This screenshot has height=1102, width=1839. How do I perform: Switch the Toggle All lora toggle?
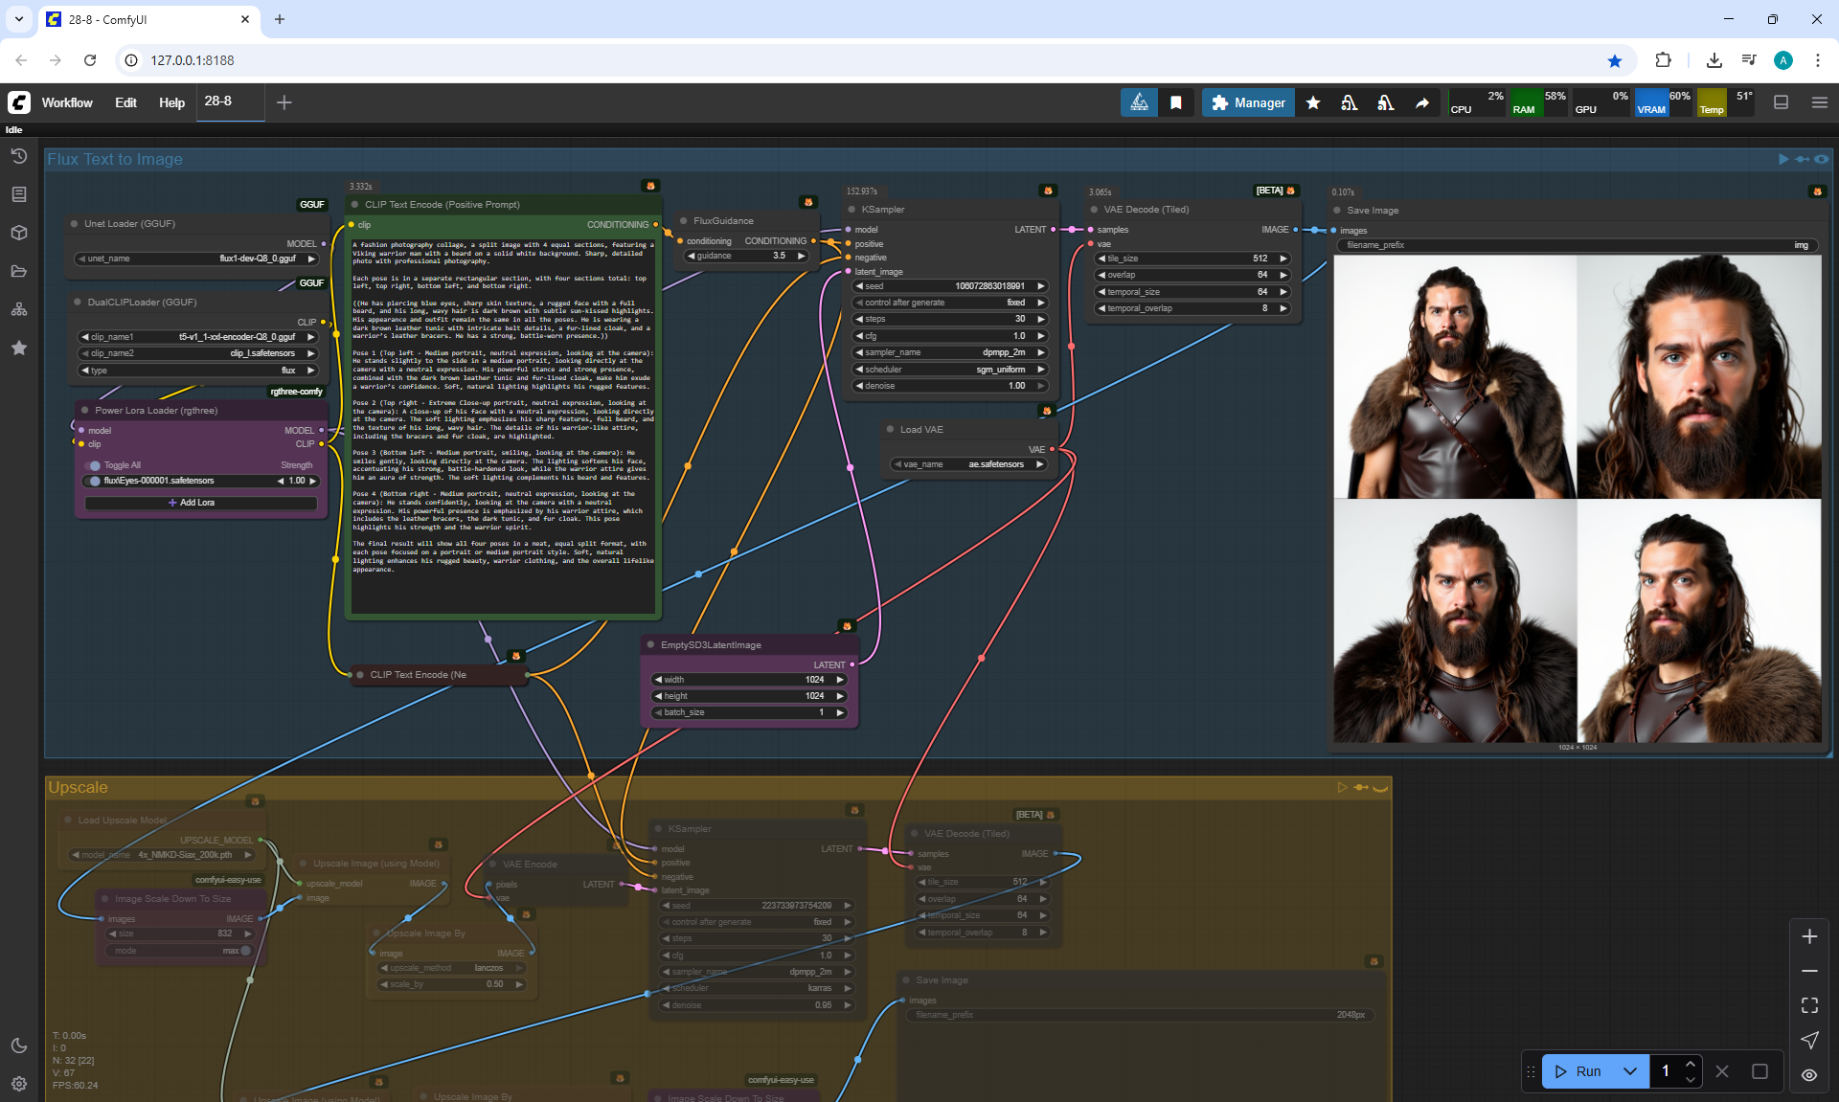94,465
